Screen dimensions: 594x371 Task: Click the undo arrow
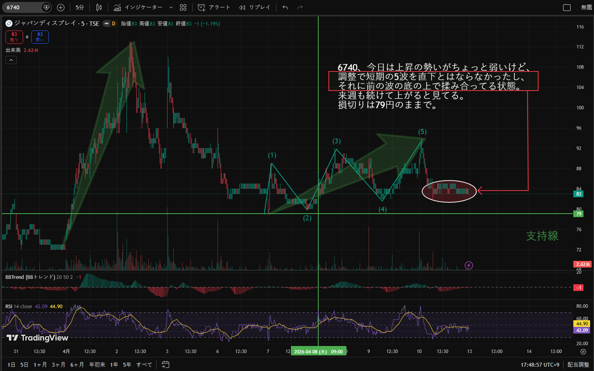click(x=285, y=7)
